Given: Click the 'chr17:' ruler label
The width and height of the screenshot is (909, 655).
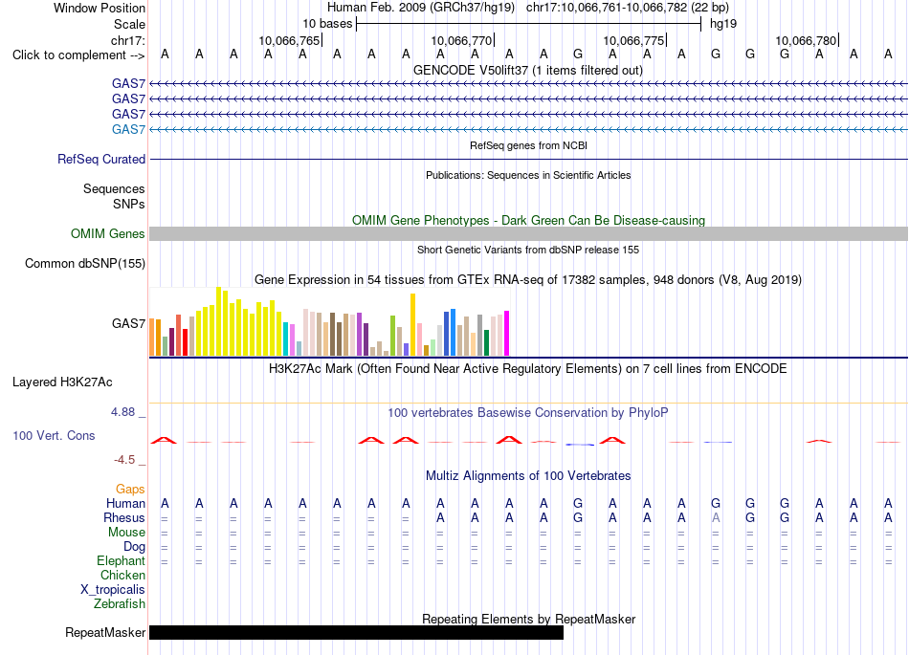Looking at the screenshot, I should click(x=128, y=40).
